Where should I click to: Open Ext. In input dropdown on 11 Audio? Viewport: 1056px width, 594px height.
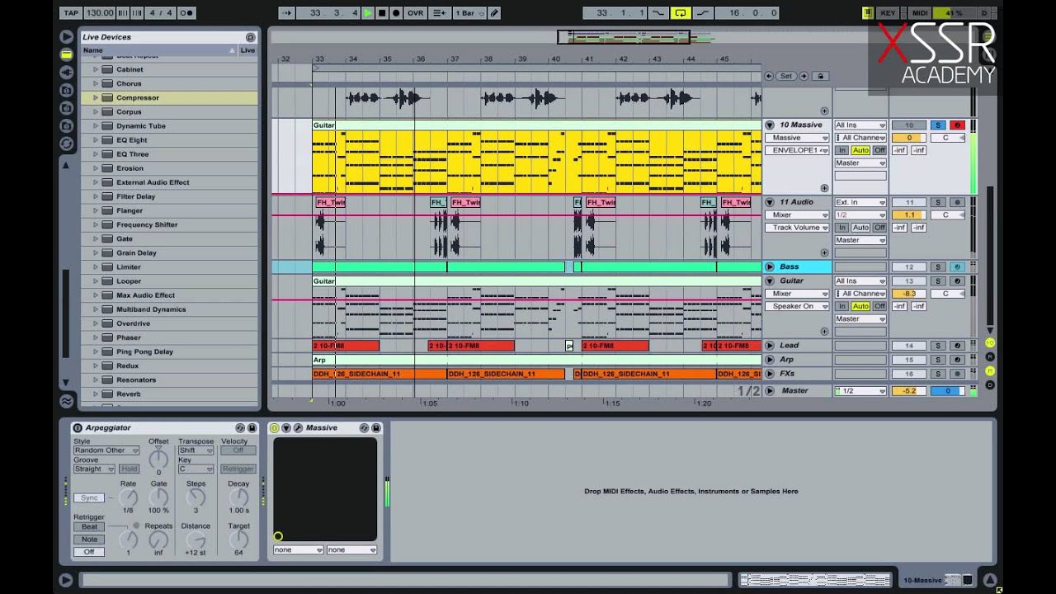pyautogui.click(x=860, y=202)
